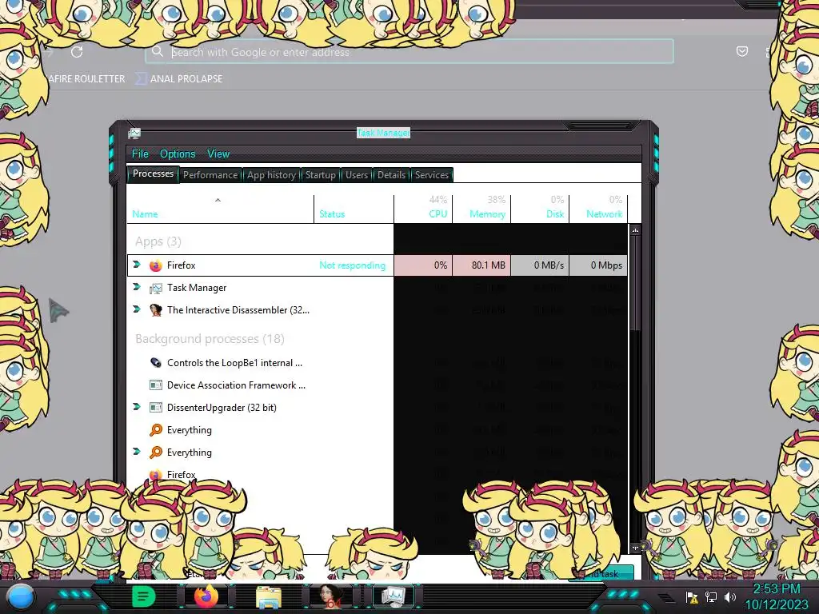This screenshot has width=819, height=614.
Task: Expand the Firefox app row arrow
Action: (137, 265)
